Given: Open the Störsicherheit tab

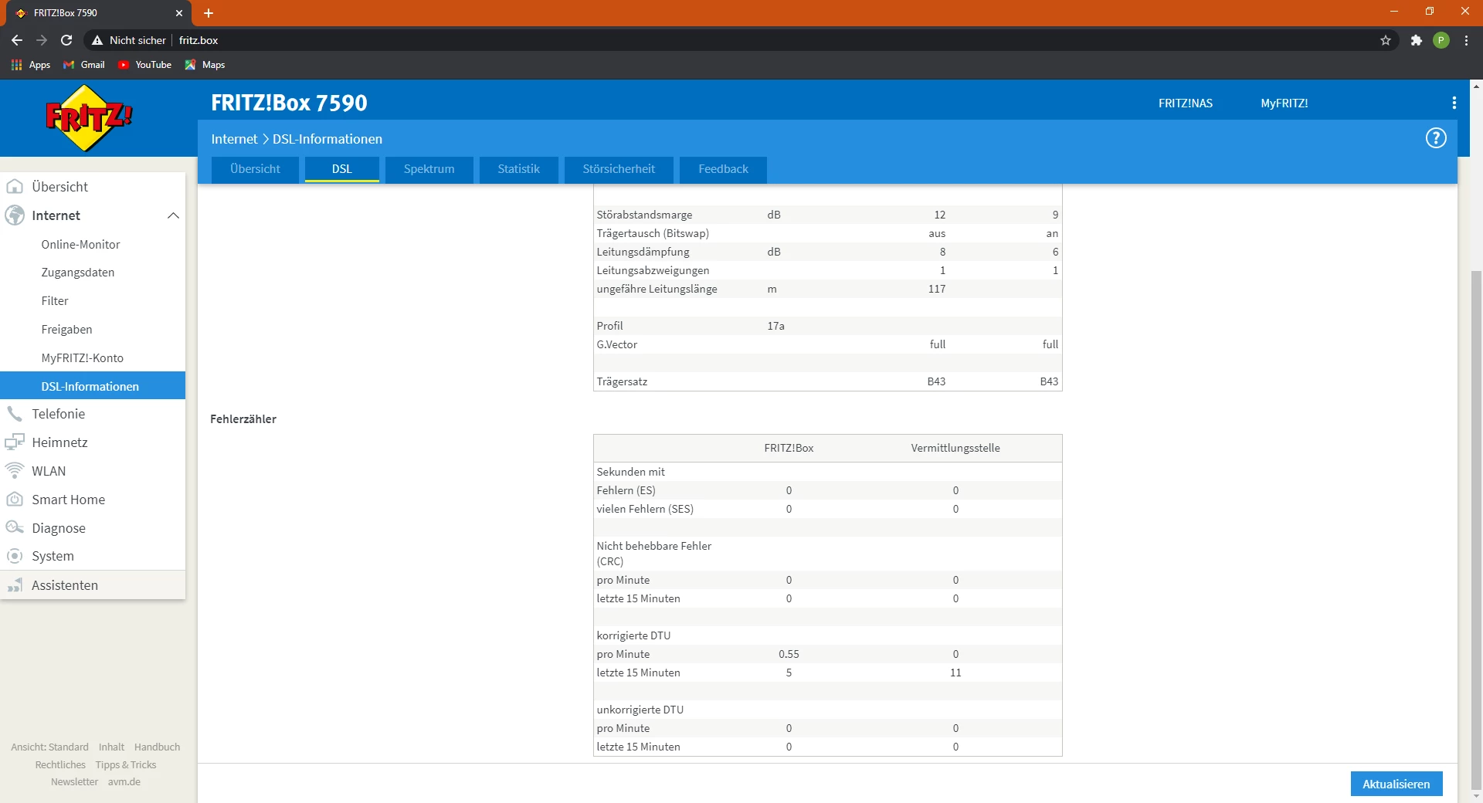Looking at the screenshot, I should 619,169.
